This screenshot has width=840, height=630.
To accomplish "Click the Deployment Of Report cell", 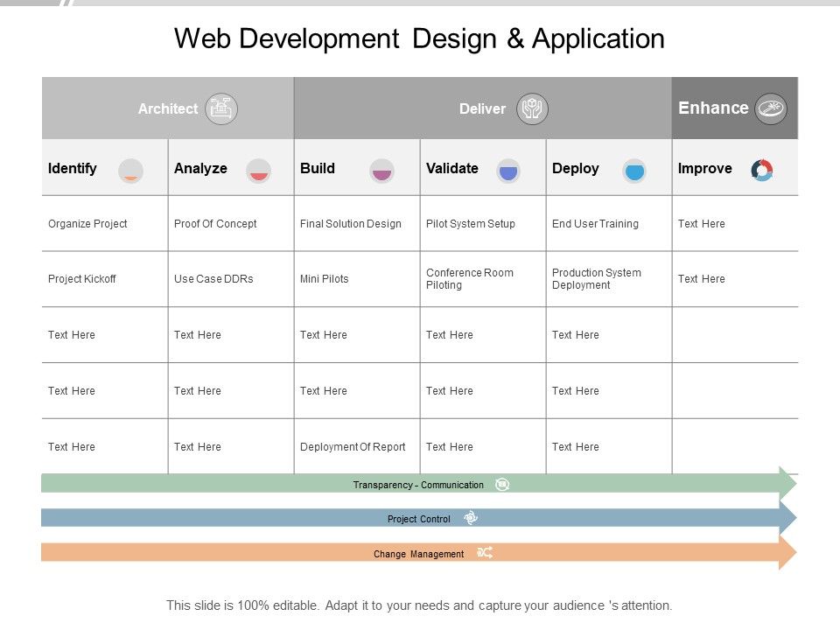I will (x=357, y=446).
